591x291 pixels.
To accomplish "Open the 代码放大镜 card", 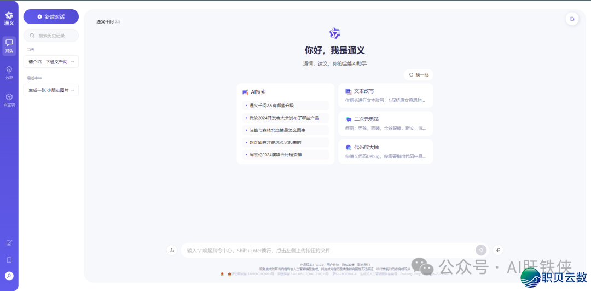I will 386,152.
